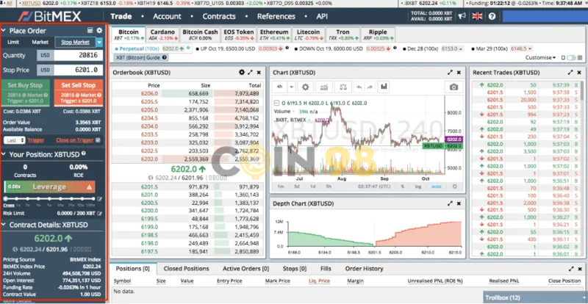This screenshot has width=588, height=304.
Task: Open chart interval dropdown arrow
Action: [x=291, y=87]
